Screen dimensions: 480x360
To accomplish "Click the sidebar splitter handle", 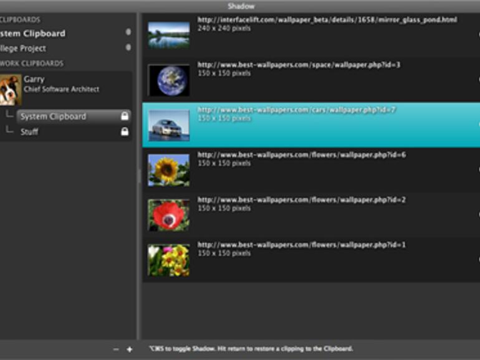I will 139,176.
